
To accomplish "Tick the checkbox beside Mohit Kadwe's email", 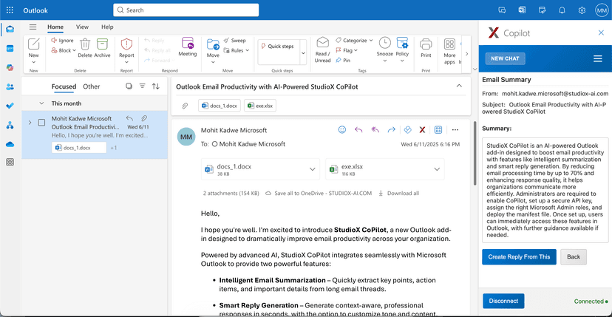I will [41, 123].
